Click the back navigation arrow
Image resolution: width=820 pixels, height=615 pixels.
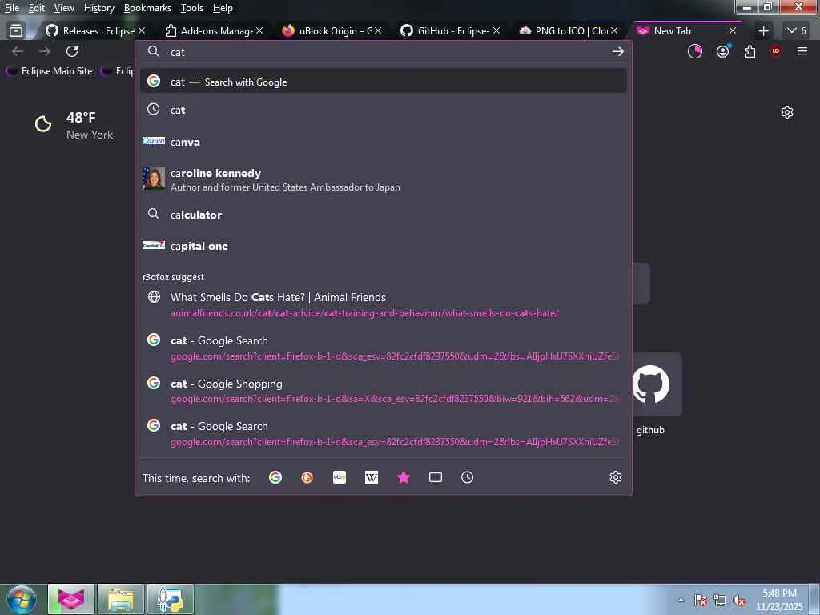(18, 51)
